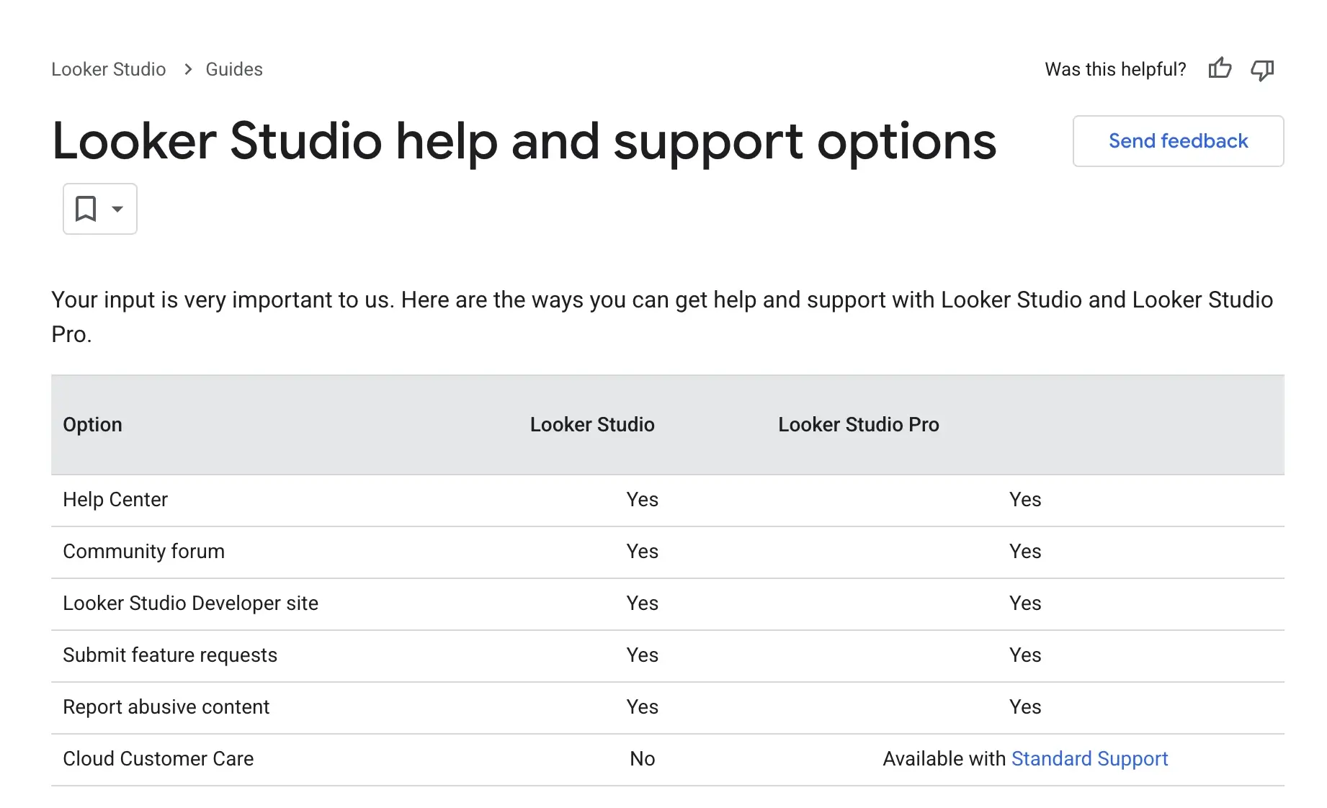Click the Submit feature requests row label
The image size is (1327, 808).
[x=170, y=655]
